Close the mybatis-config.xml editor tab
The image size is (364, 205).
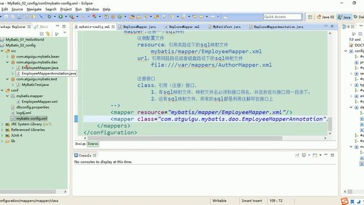coord(113,27)
